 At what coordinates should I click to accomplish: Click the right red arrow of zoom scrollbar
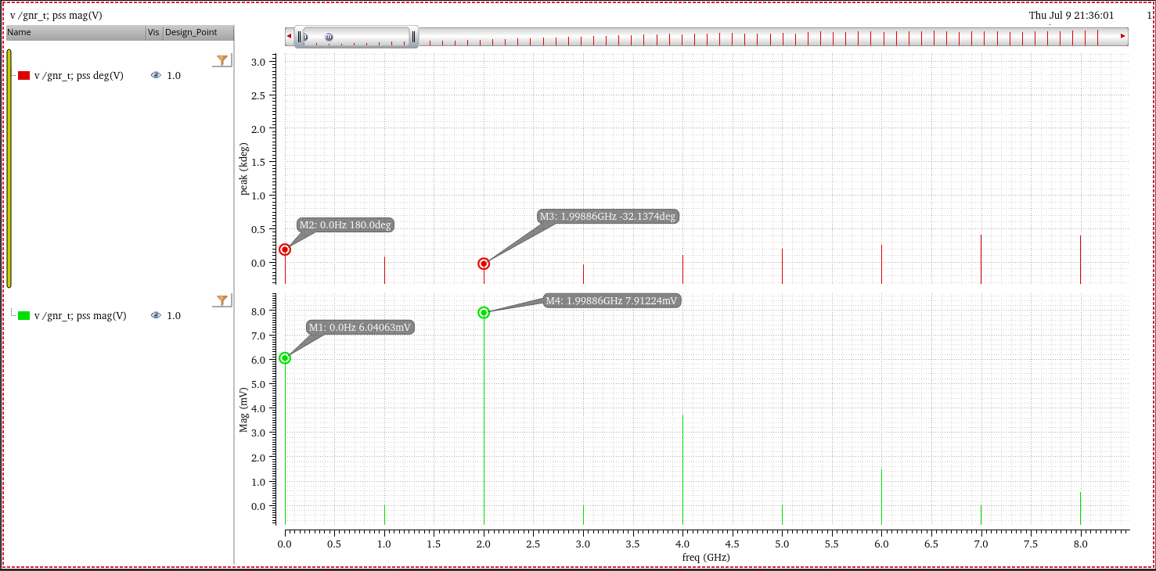click(1124, 36)
